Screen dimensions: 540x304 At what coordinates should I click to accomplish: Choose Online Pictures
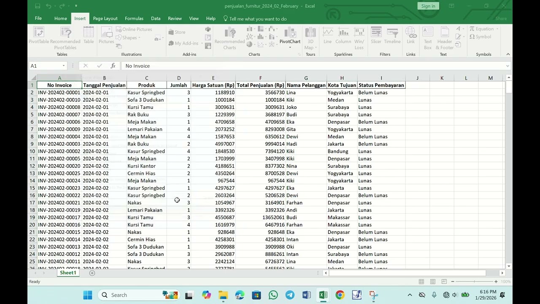point(134,30)
